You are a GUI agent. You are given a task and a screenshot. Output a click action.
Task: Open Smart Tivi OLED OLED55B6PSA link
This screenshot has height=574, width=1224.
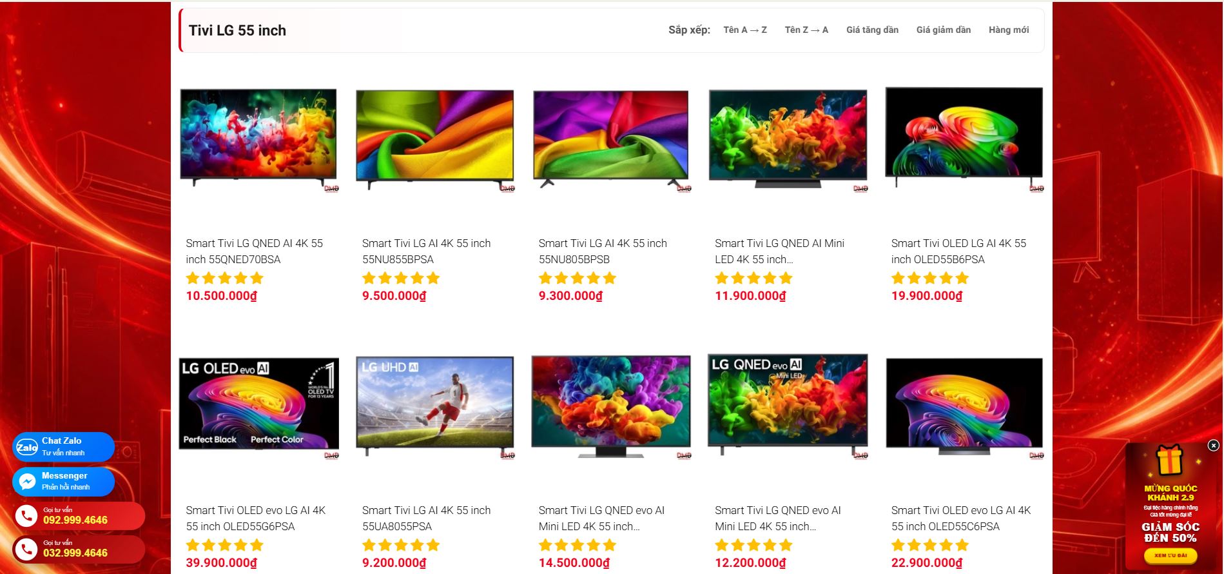[x=958, y=251]
